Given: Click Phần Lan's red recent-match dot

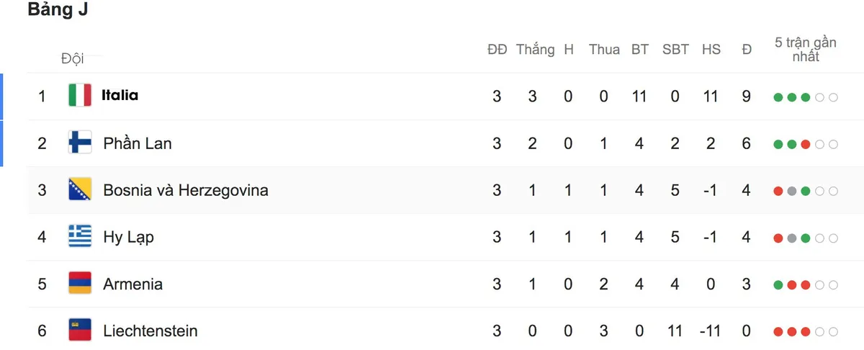Looking at the screenshot, I should click(806, 144).
